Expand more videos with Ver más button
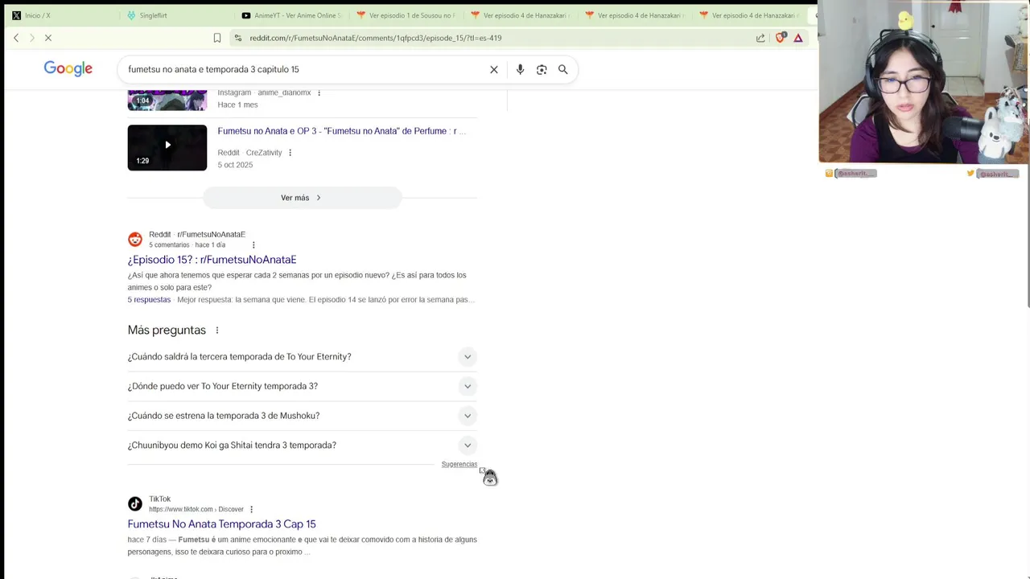This screenshot has width=1030, height=579. pyautogui.click(x=302, y=198)
